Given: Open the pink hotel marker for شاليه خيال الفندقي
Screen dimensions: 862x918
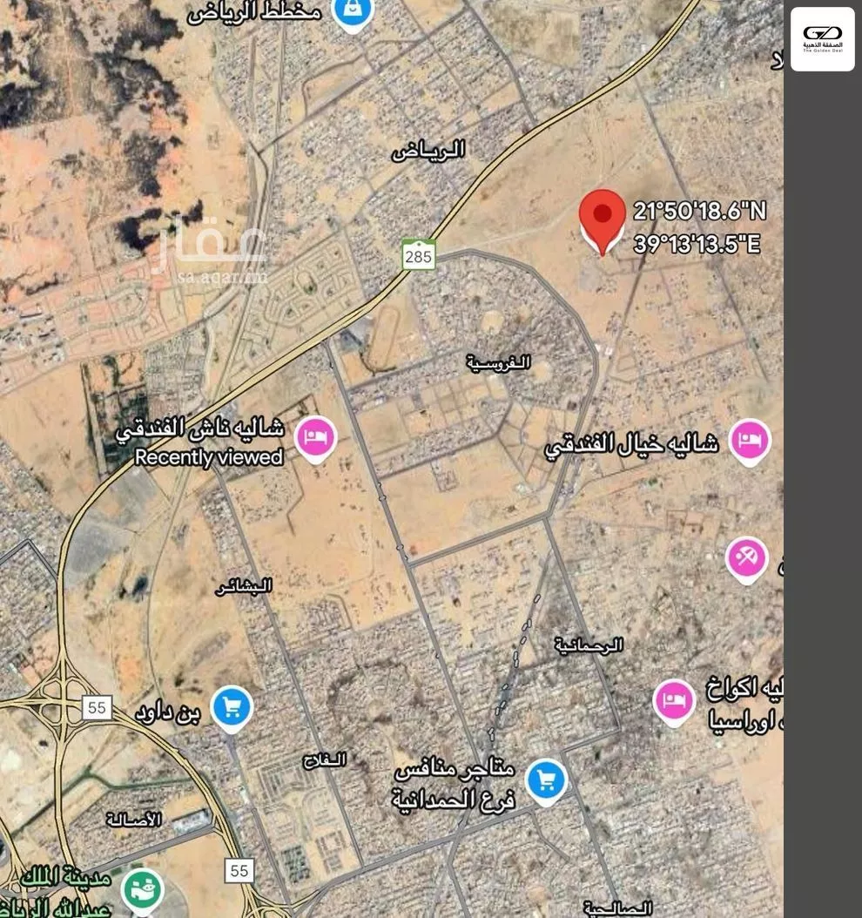Looking at the screenshot, I should coord(750,442).
